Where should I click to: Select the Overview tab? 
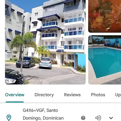[x=15, y=95]
